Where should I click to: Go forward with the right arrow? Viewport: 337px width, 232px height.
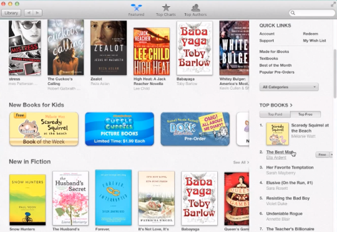click(37, 13)
